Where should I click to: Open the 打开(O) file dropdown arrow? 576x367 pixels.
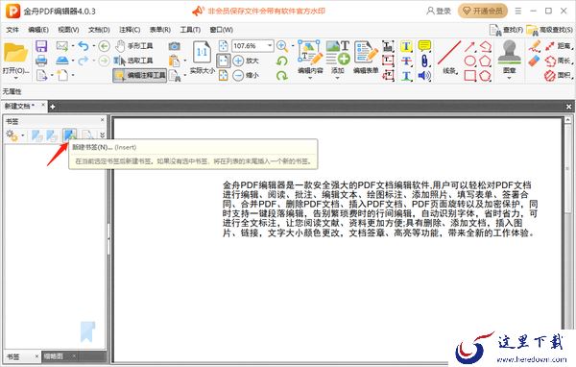click(x=15, y=78)
